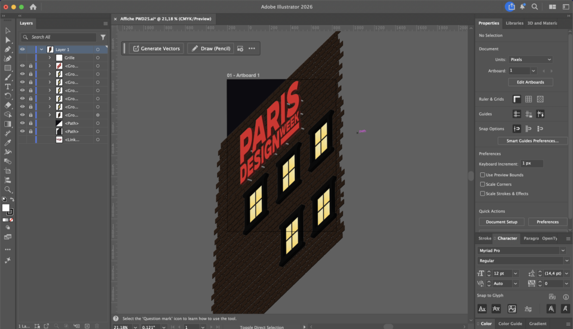The height and width of the screenshot is (329, 573).
Task: Click the Selection arrow tool
Action: [x=8, y=30]
